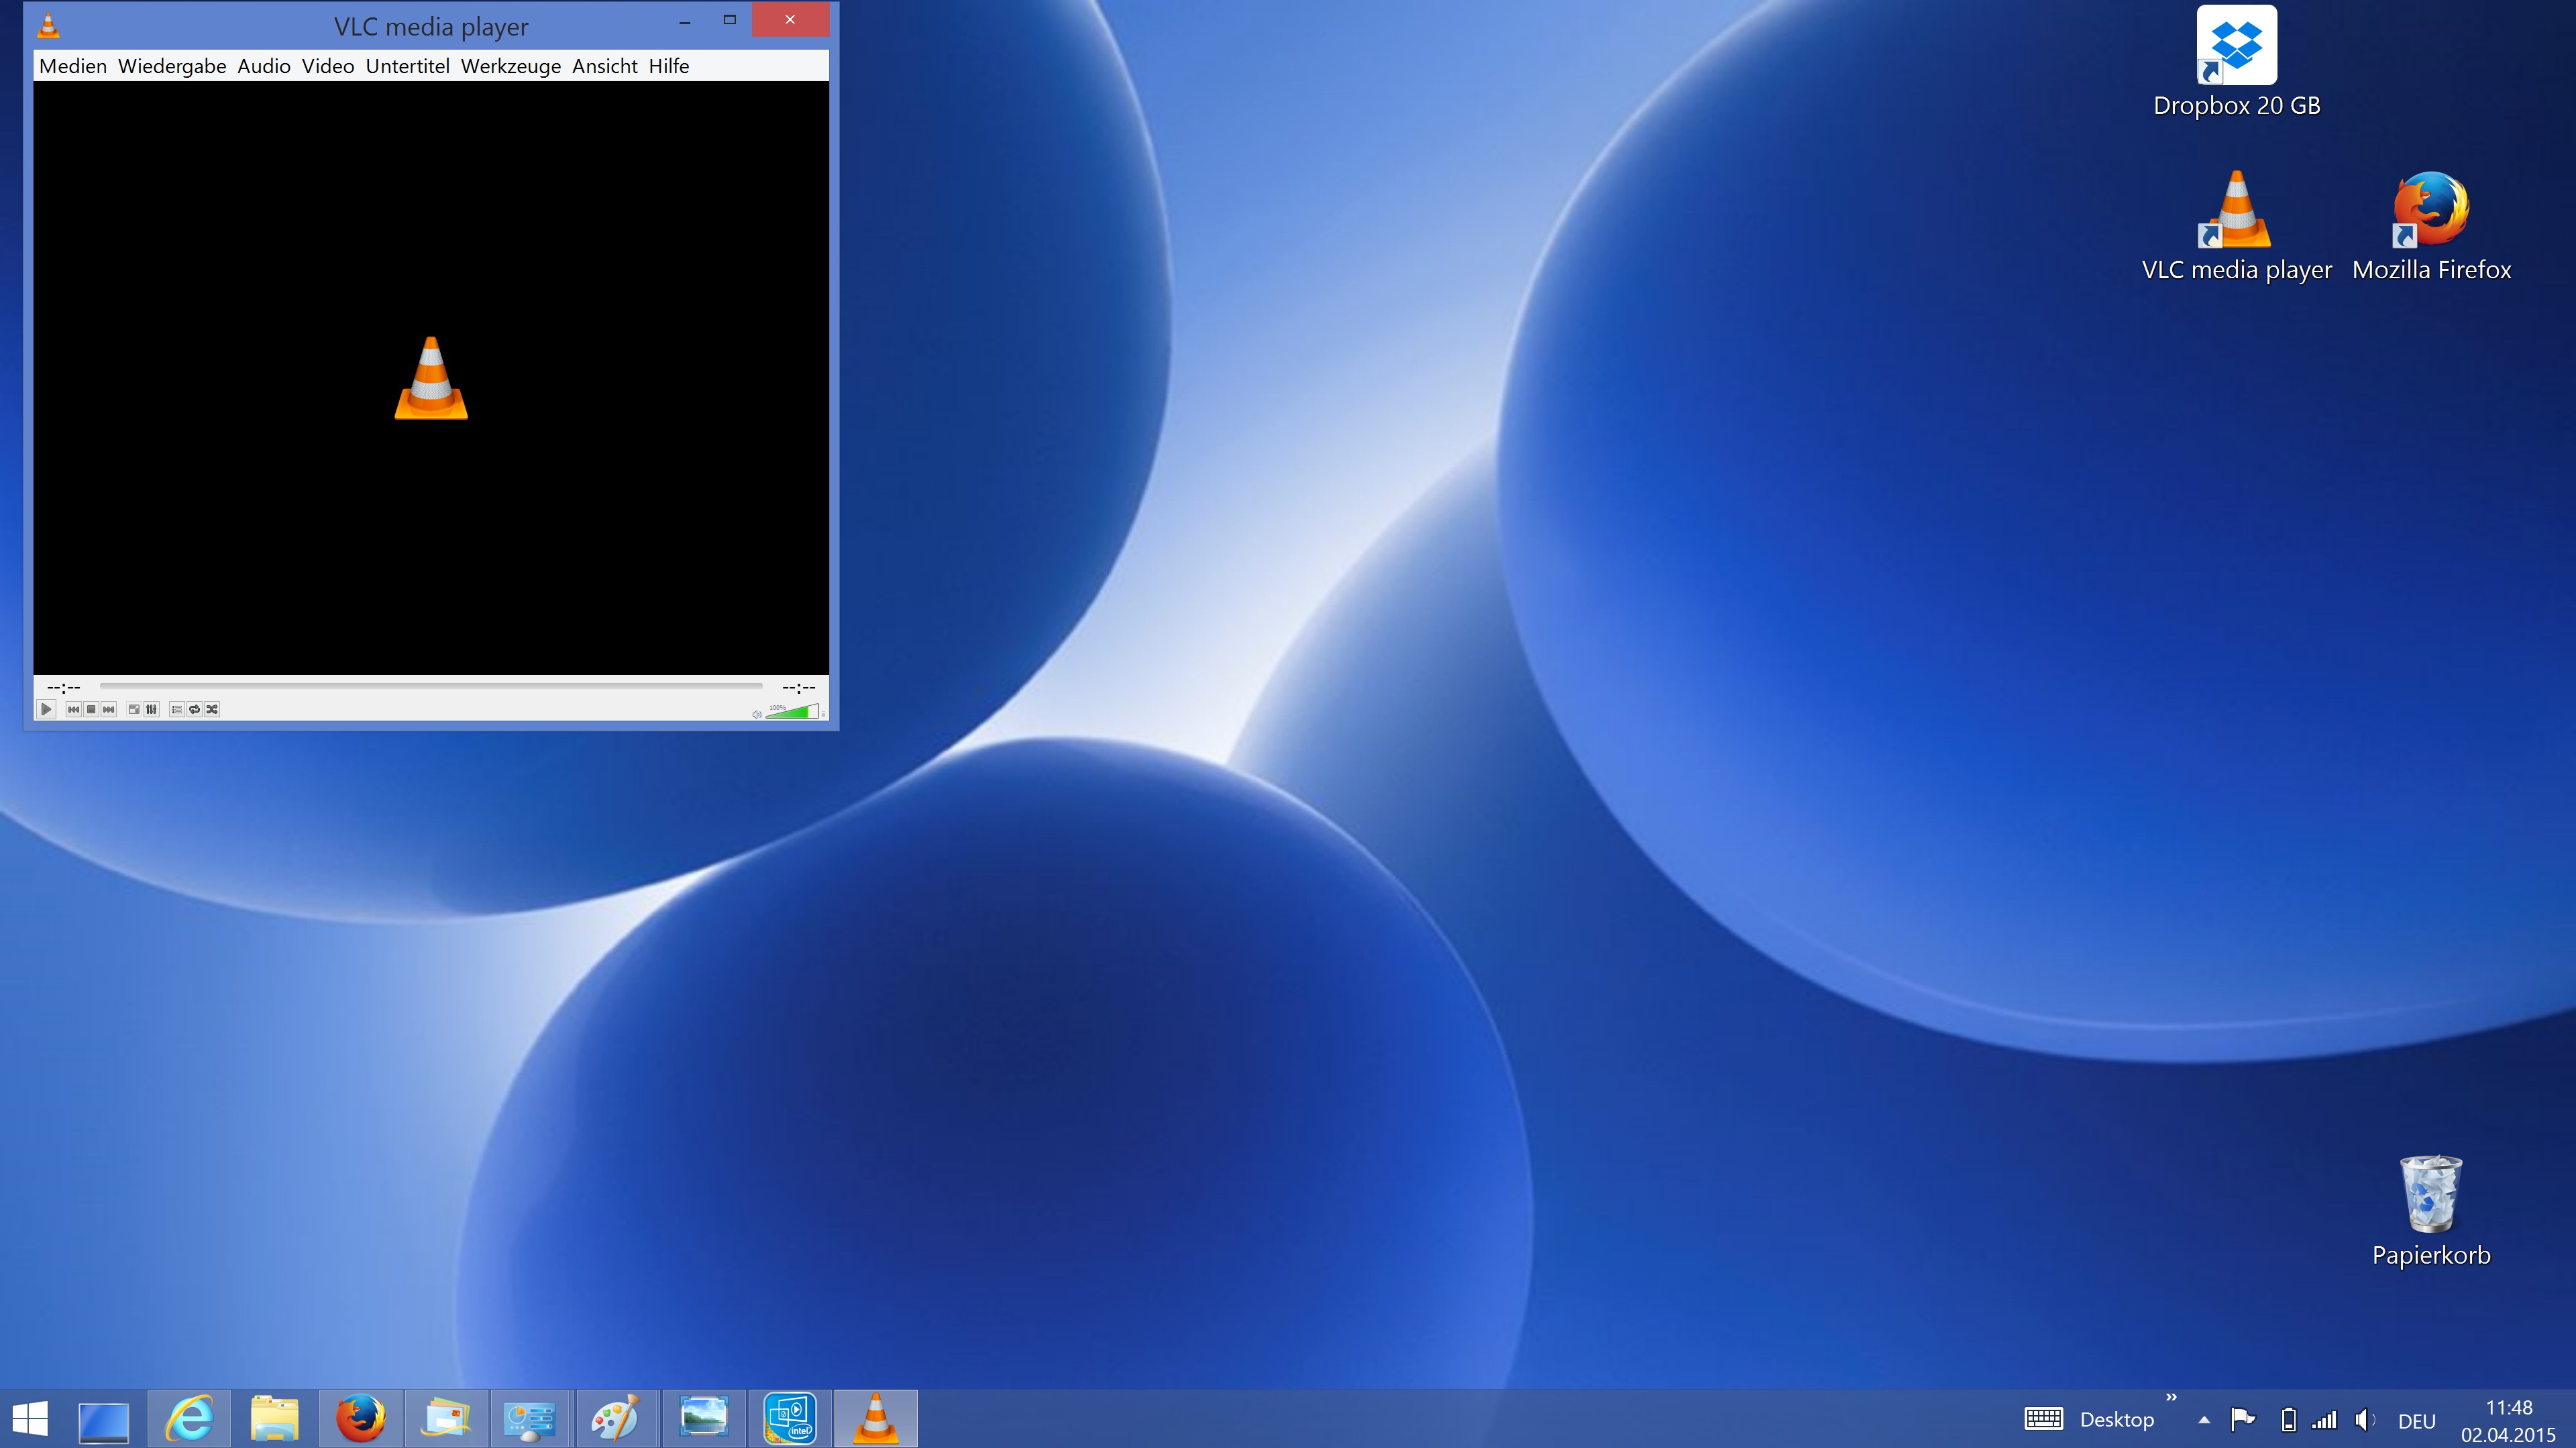This screenshot has height=1448, width=2576.
Task: Open the Hilfe menu
Action: click(x=669, y=66)
